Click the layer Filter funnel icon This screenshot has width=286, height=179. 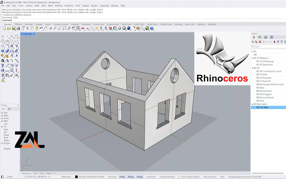coord(278,42)
